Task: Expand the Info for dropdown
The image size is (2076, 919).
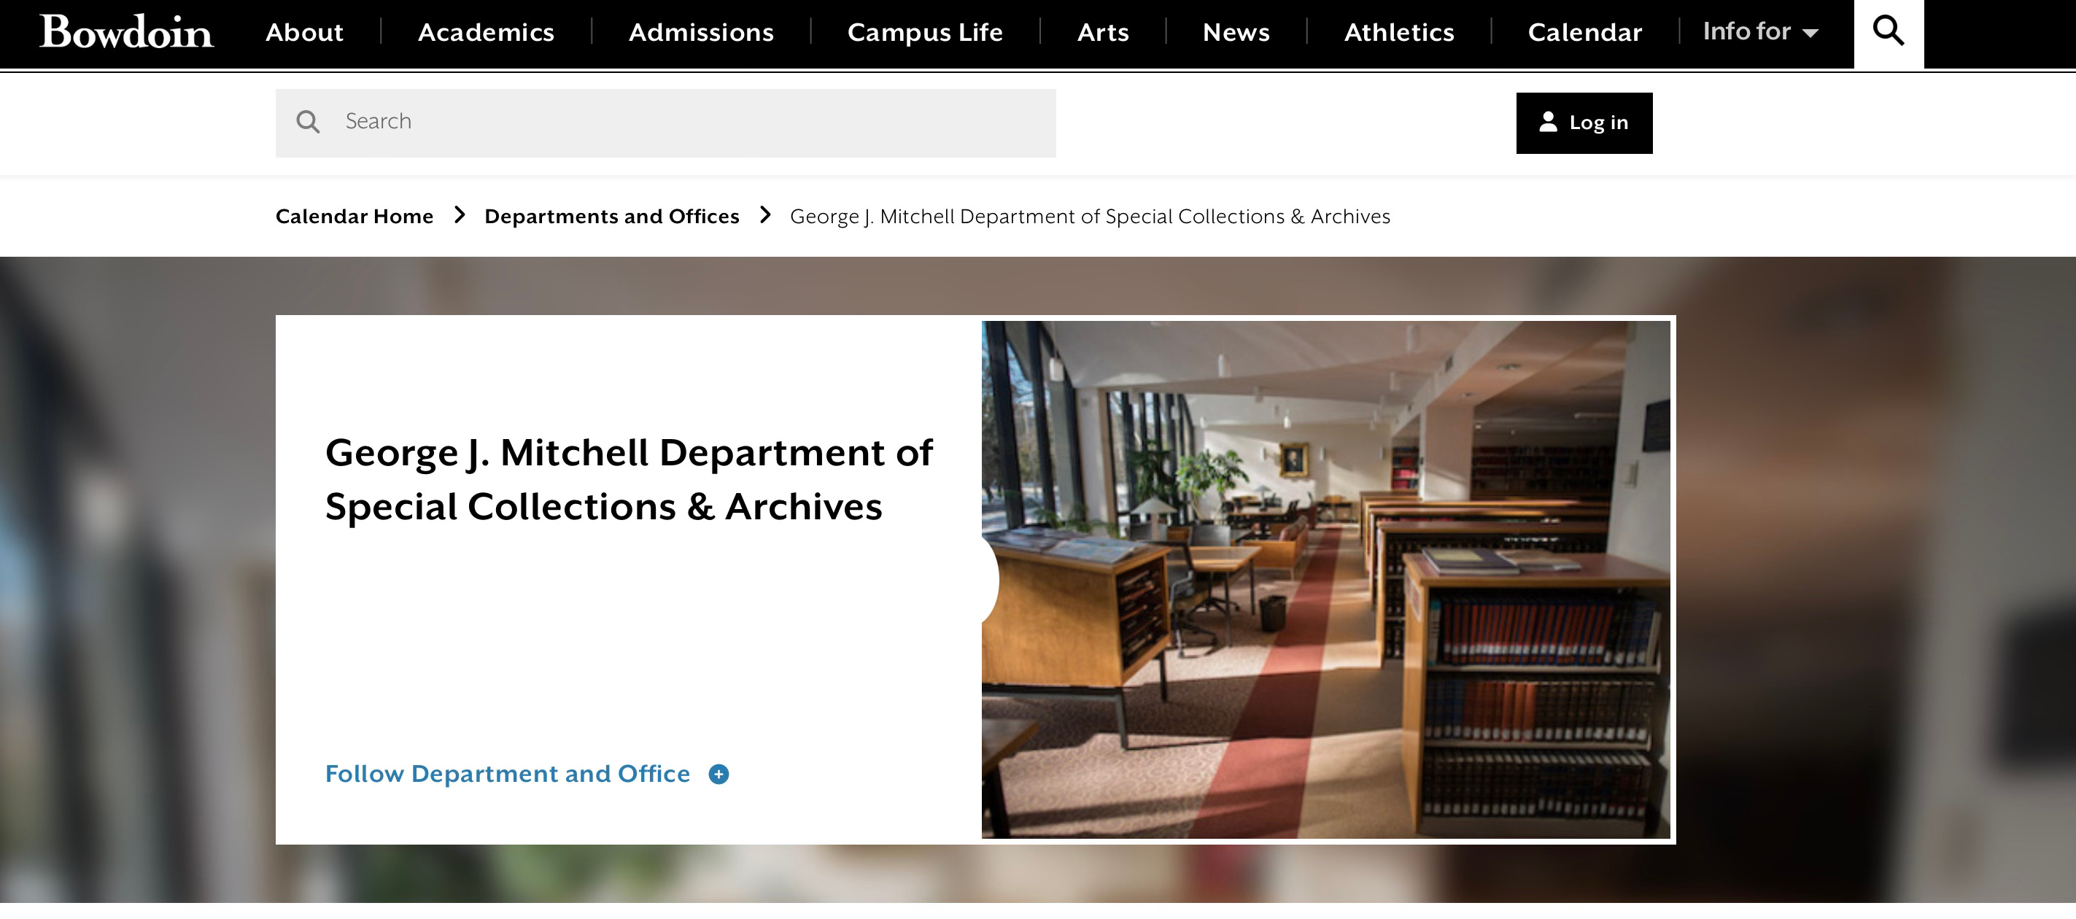Action: click(1760, 32)
